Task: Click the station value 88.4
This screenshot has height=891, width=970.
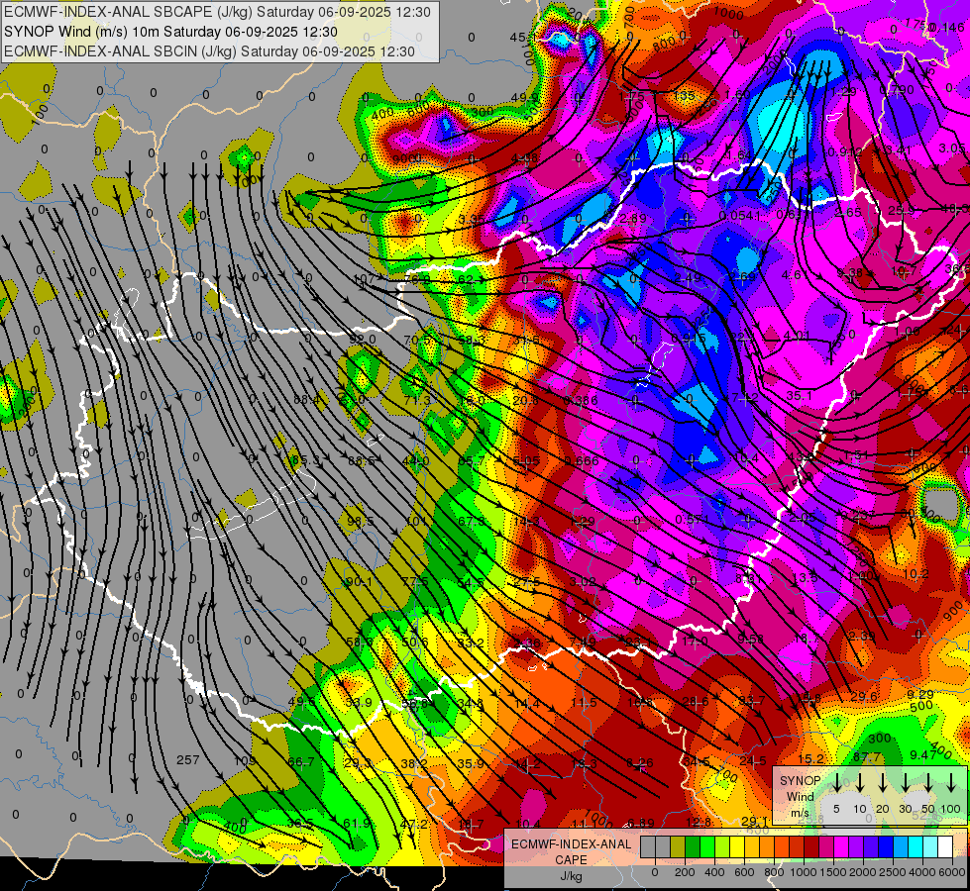Action: click(307, 399)
